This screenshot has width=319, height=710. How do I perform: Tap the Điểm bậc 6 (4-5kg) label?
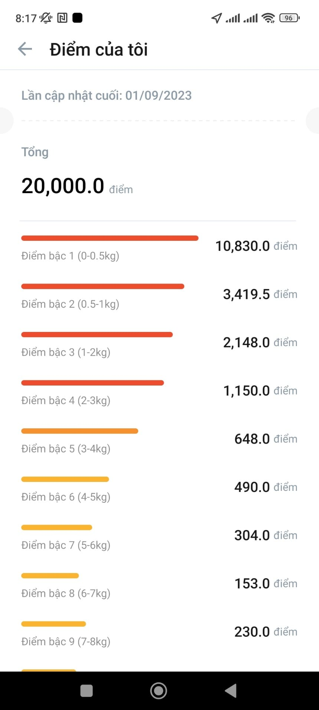point(66,497)
